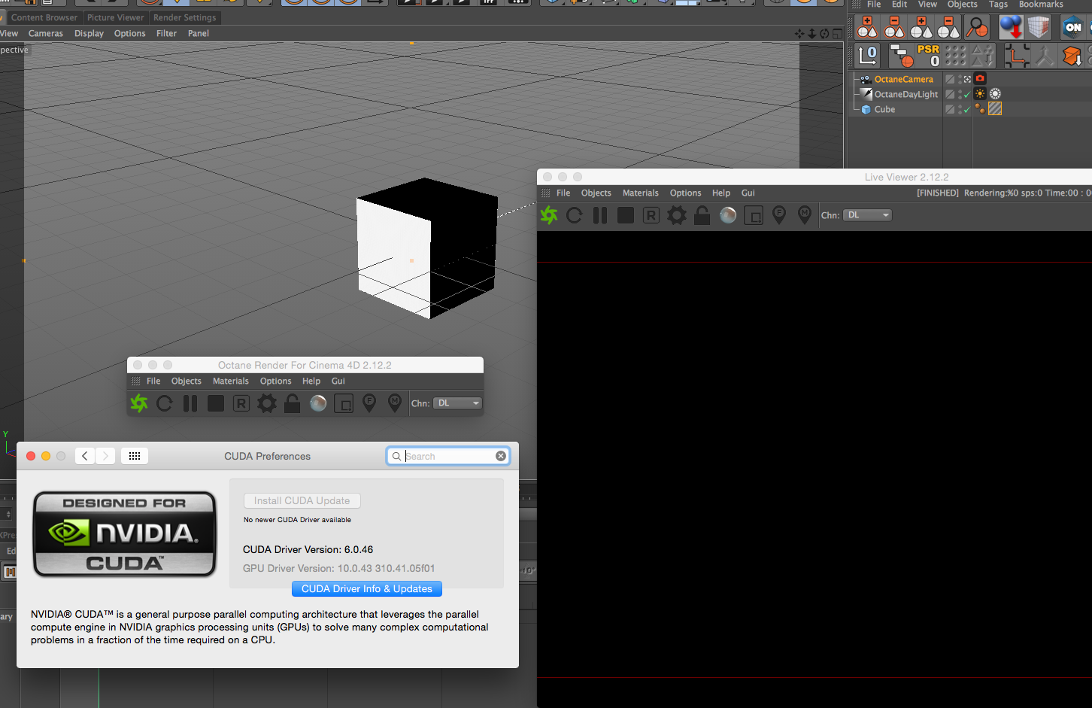The width and height of the screenshot is (1092, 708).
Task: Click the find objects magnifier icon
Action: [x=977, y=27]
